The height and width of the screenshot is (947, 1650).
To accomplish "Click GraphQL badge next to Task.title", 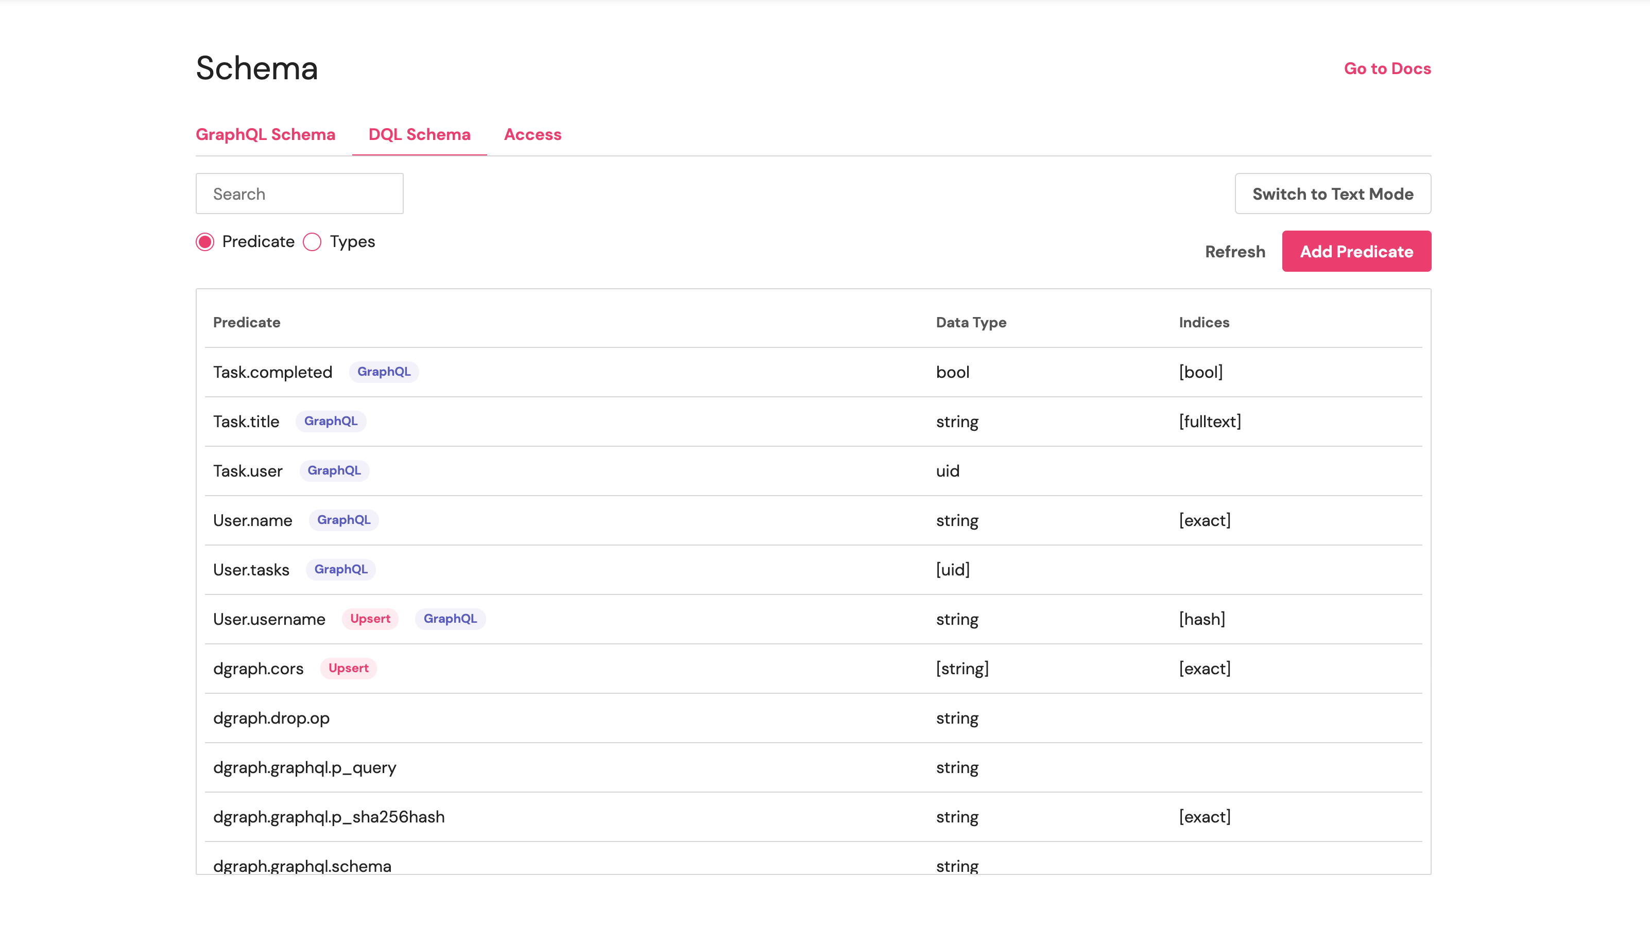I will [x=331, y=421].
